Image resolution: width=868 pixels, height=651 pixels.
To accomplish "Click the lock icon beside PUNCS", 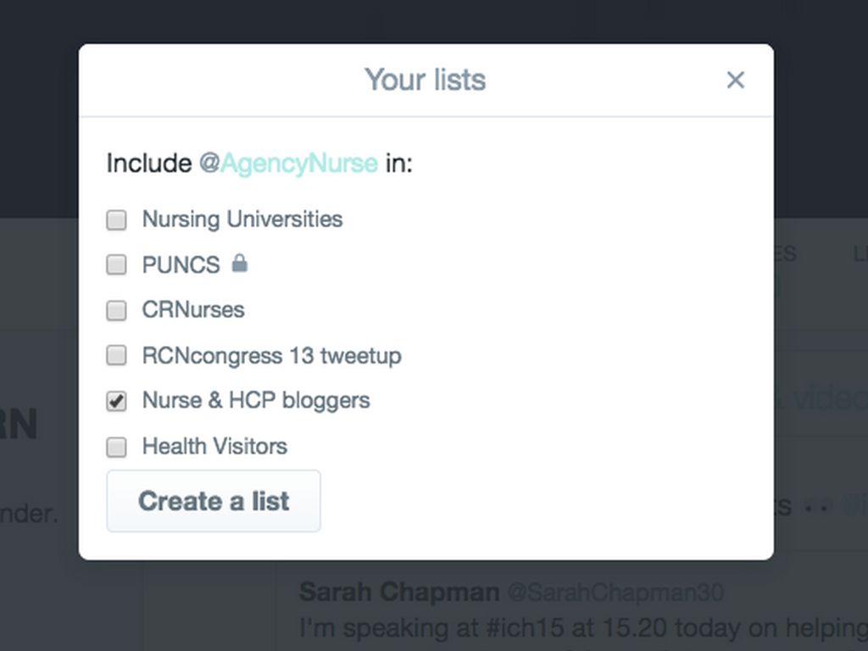I will 240,264.
